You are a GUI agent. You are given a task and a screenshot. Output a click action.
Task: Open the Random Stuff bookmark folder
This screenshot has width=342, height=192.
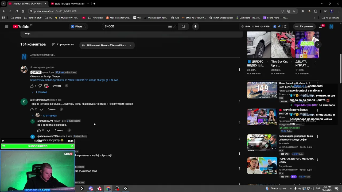(33, 18)
